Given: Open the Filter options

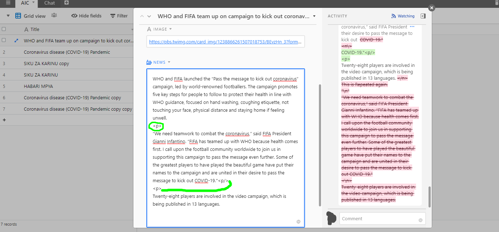Looking at the screenshot, I should (x=119, y=16).
